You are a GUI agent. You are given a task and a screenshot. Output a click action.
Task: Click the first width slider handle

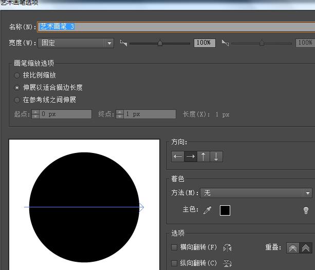click(160, 43)
